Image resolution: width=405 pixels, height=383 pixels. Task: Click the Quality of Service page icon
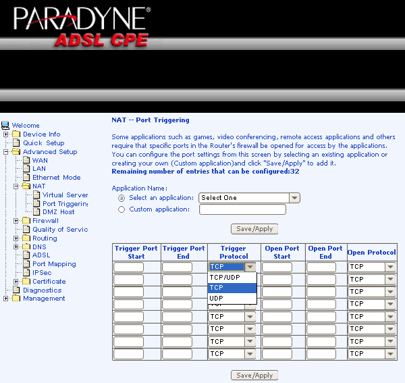(x=26, y=229)
